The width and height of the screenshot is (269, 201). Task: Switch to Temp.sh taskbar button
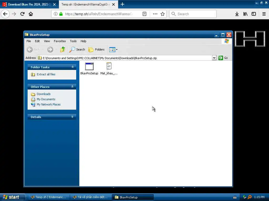(x=48, y=197)
